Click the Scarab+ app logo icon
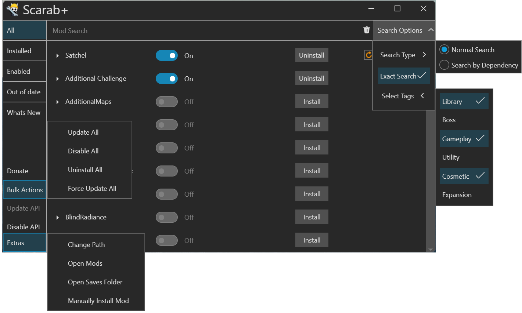This screenshot has height=313, width=522. 12,10
